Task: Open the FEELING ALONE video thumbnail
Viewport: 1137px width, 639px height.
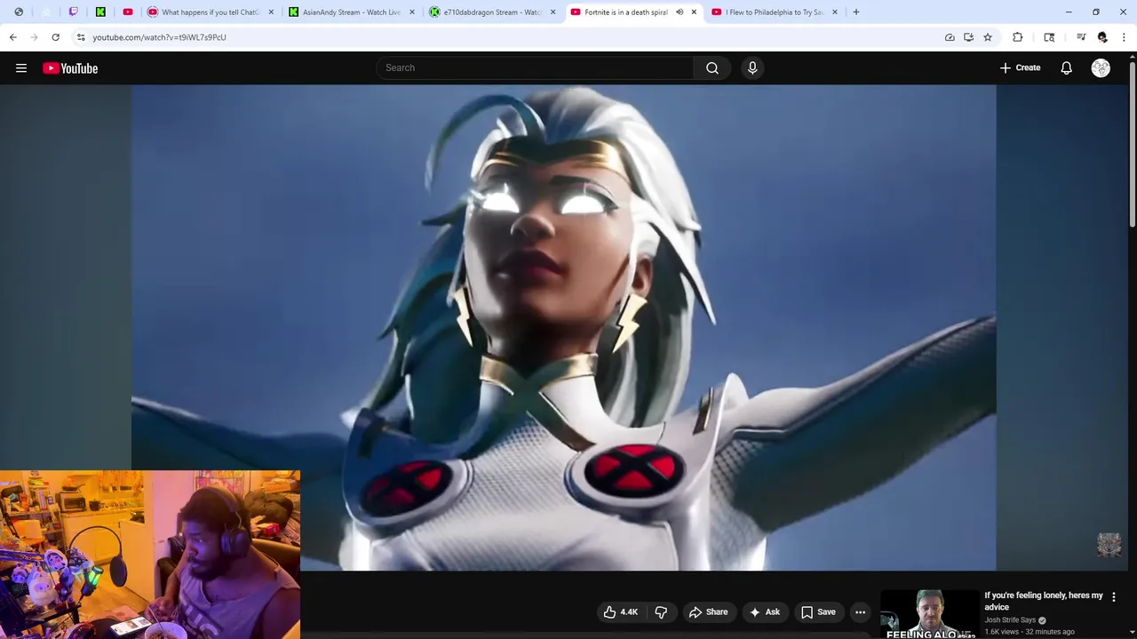Action: [x=928, y=614]
